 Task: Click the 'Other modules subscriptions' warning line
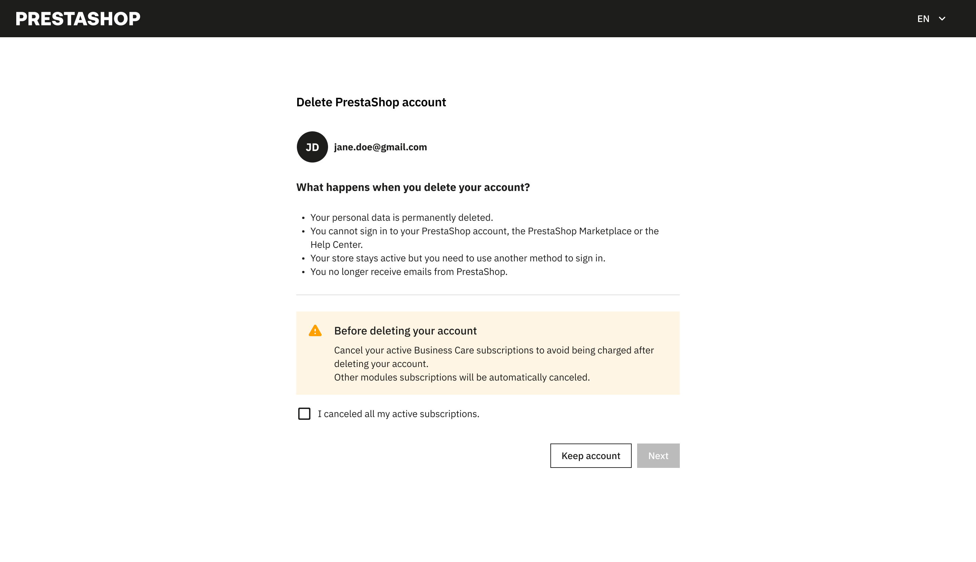pos(462,377)
